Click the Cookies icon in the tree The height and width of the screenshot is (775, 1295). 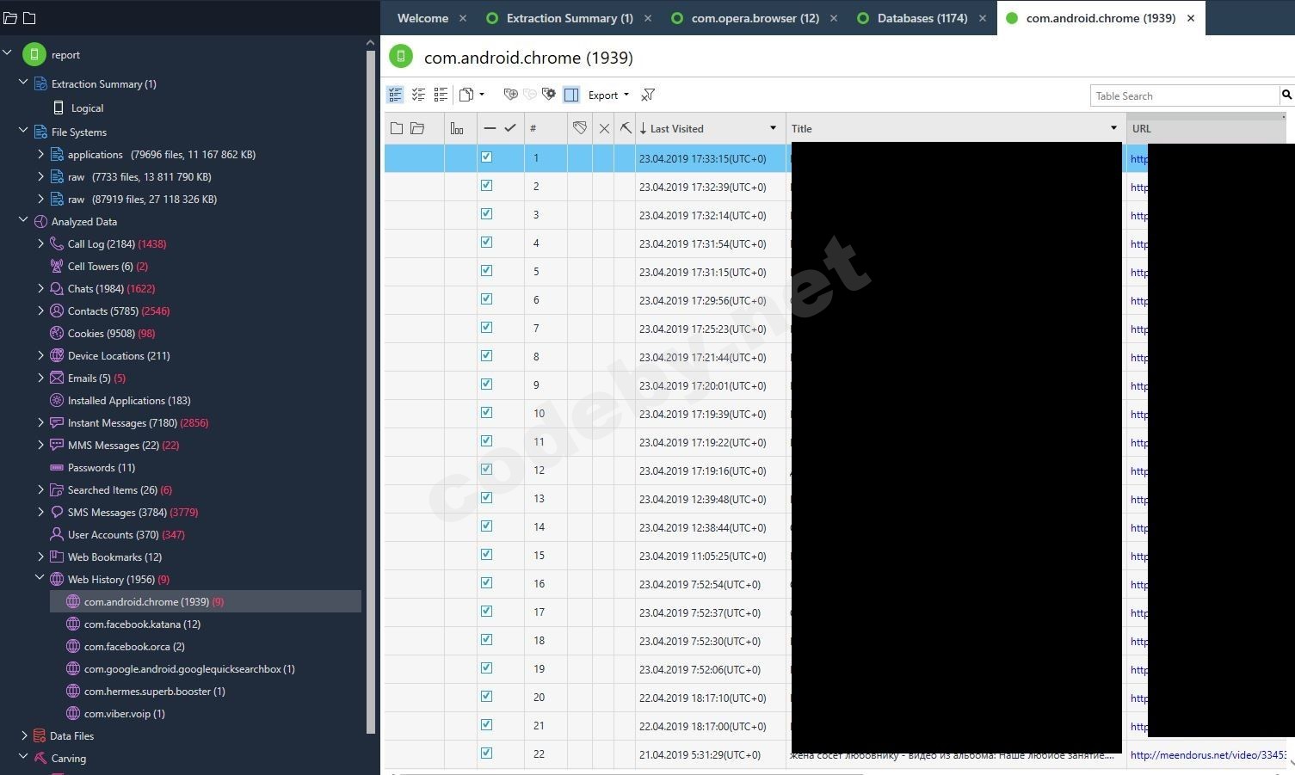pyautogui.click(x=57, y=333)
